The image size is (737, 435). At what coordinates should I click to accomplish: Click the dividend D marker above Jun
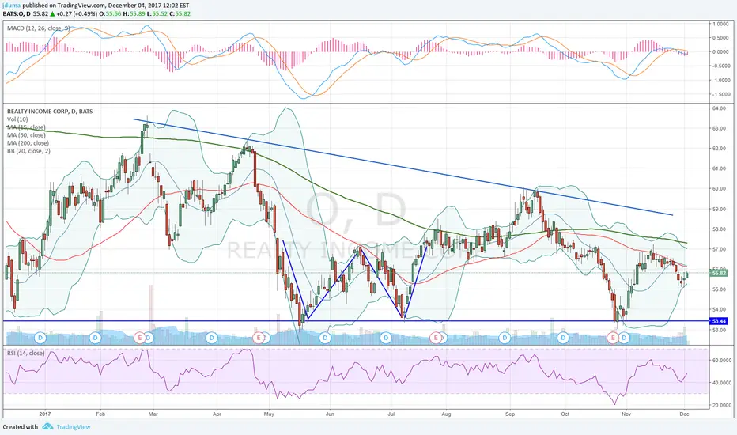[325, 338]
